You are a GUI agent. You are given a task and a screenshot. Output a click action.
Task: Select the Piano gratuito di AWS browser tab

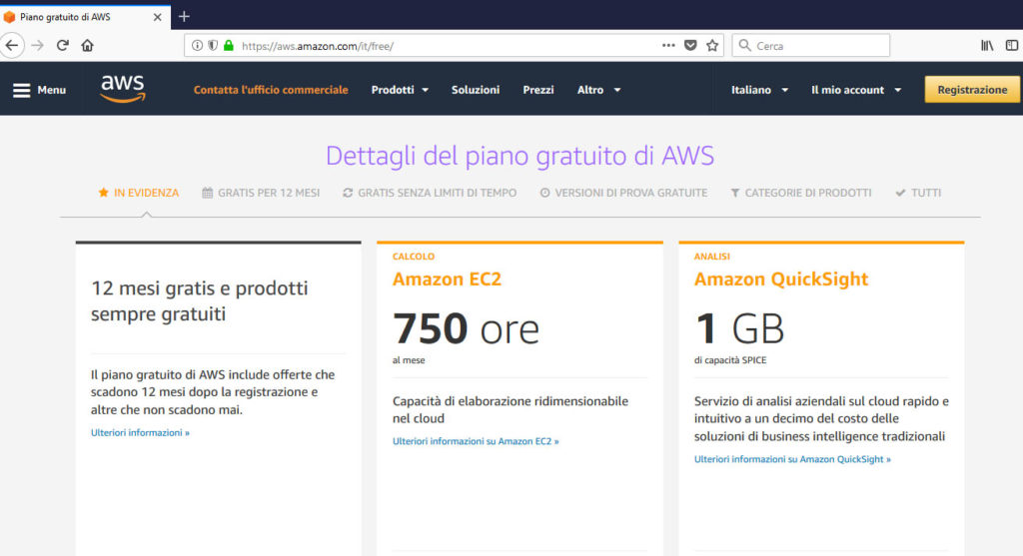coord(85,17)
